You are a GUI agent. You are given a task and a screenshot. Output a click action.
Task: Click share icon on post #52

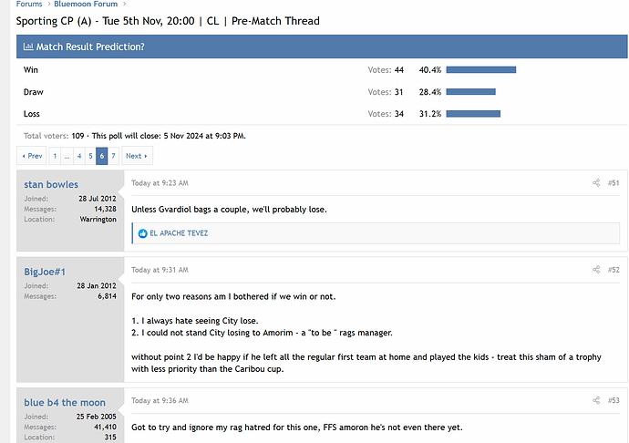596,270
